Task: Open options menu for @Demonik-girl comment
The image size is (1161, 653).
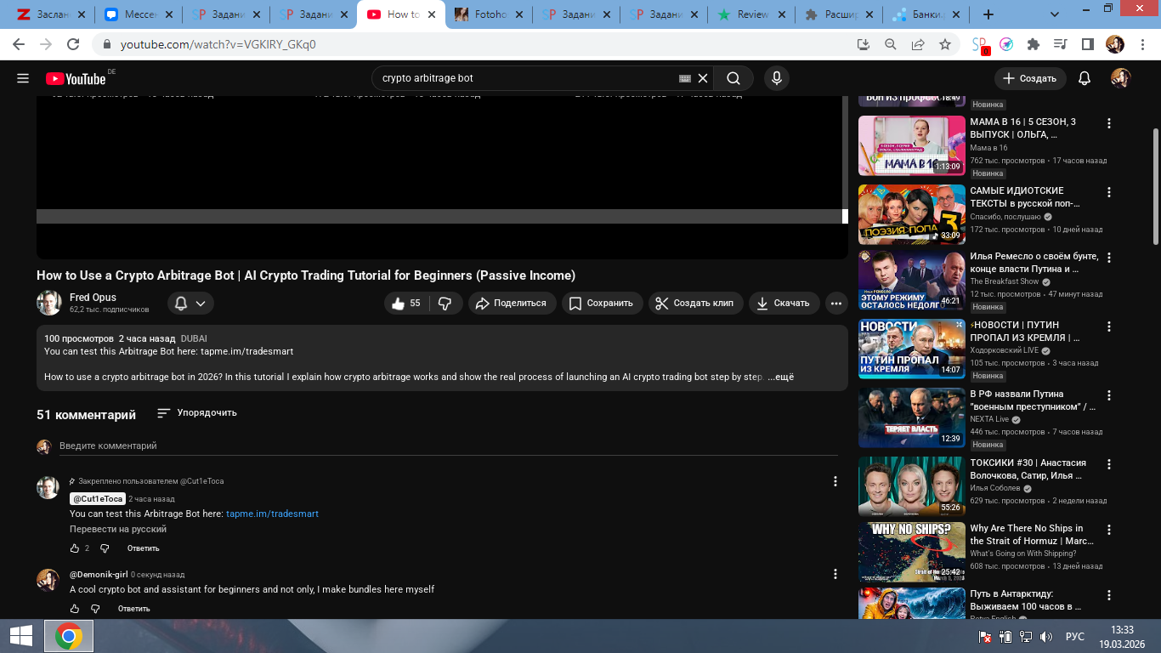Action: (x=835, y=574)
